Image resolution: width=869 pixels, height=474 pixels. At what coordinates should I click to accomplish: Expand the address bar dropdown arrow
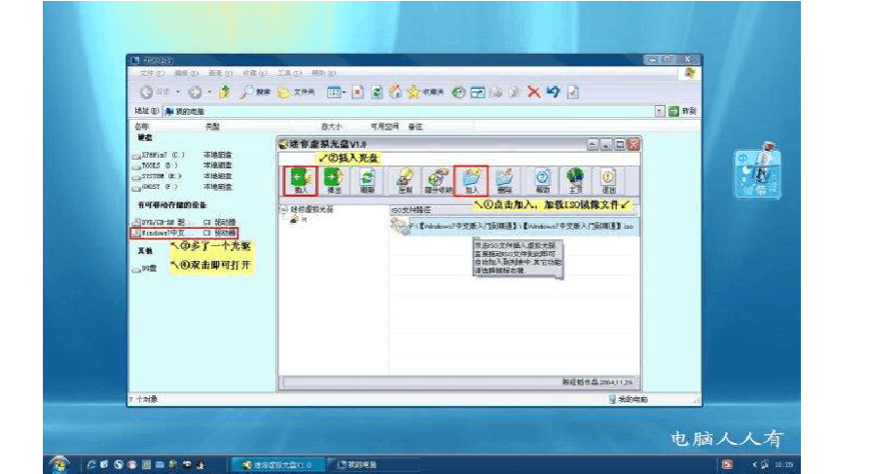tap(660, 111)
